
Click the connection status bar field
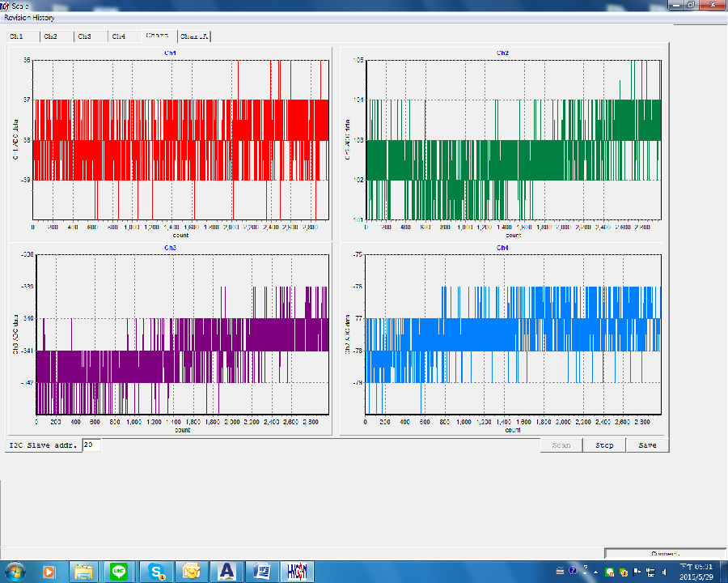click(665, 553)
